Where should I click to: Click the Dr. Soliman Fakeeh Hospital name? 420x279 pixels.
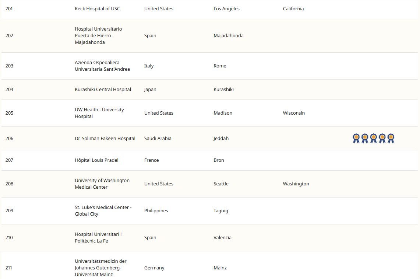point(105,139)
